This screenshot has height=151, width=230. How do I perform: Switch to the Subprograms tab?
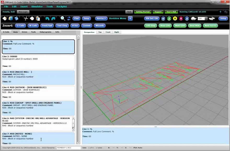pyautogui.click(x=45, y=32)
